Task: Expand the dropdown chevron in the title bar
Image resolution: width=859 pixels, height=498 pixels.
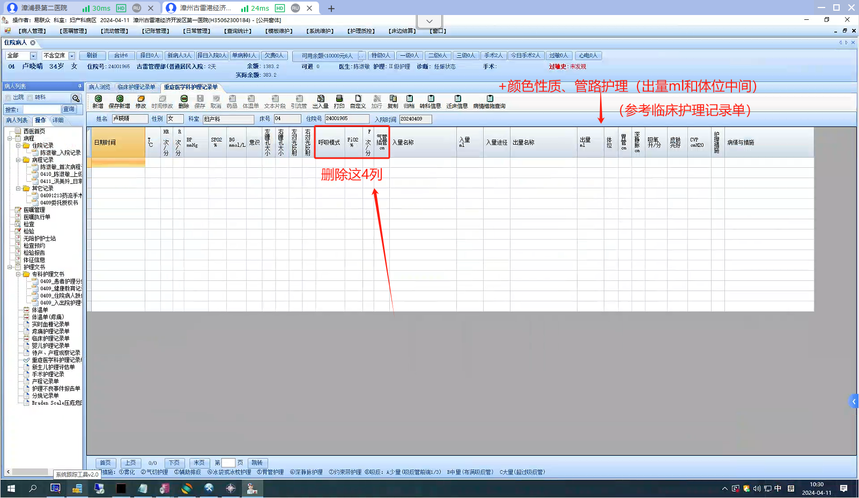Action: pos(429,21)
